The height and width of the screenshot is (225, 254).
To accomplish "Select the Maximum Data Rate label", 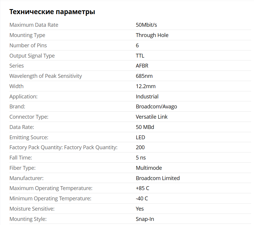I will point(34,25).
